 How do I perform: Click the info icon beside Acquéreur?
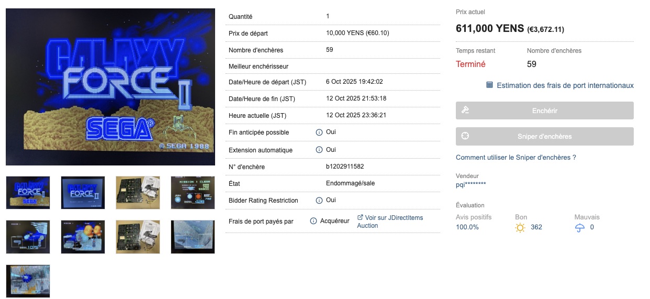pos(313,221)
